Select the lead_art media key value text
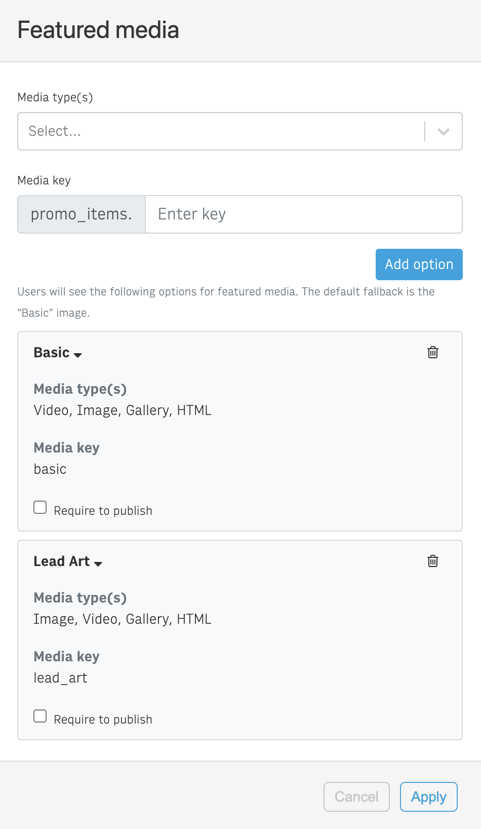This screenshot has width=481, height=829. tap(60, 678)
